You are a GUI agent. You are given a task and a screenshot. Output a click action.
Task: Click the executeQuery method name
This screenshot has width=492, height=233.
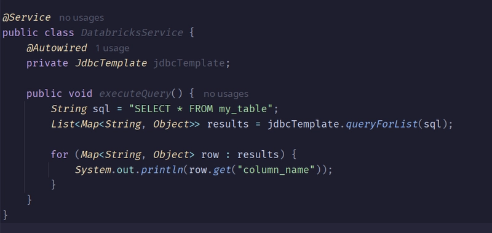135,94
